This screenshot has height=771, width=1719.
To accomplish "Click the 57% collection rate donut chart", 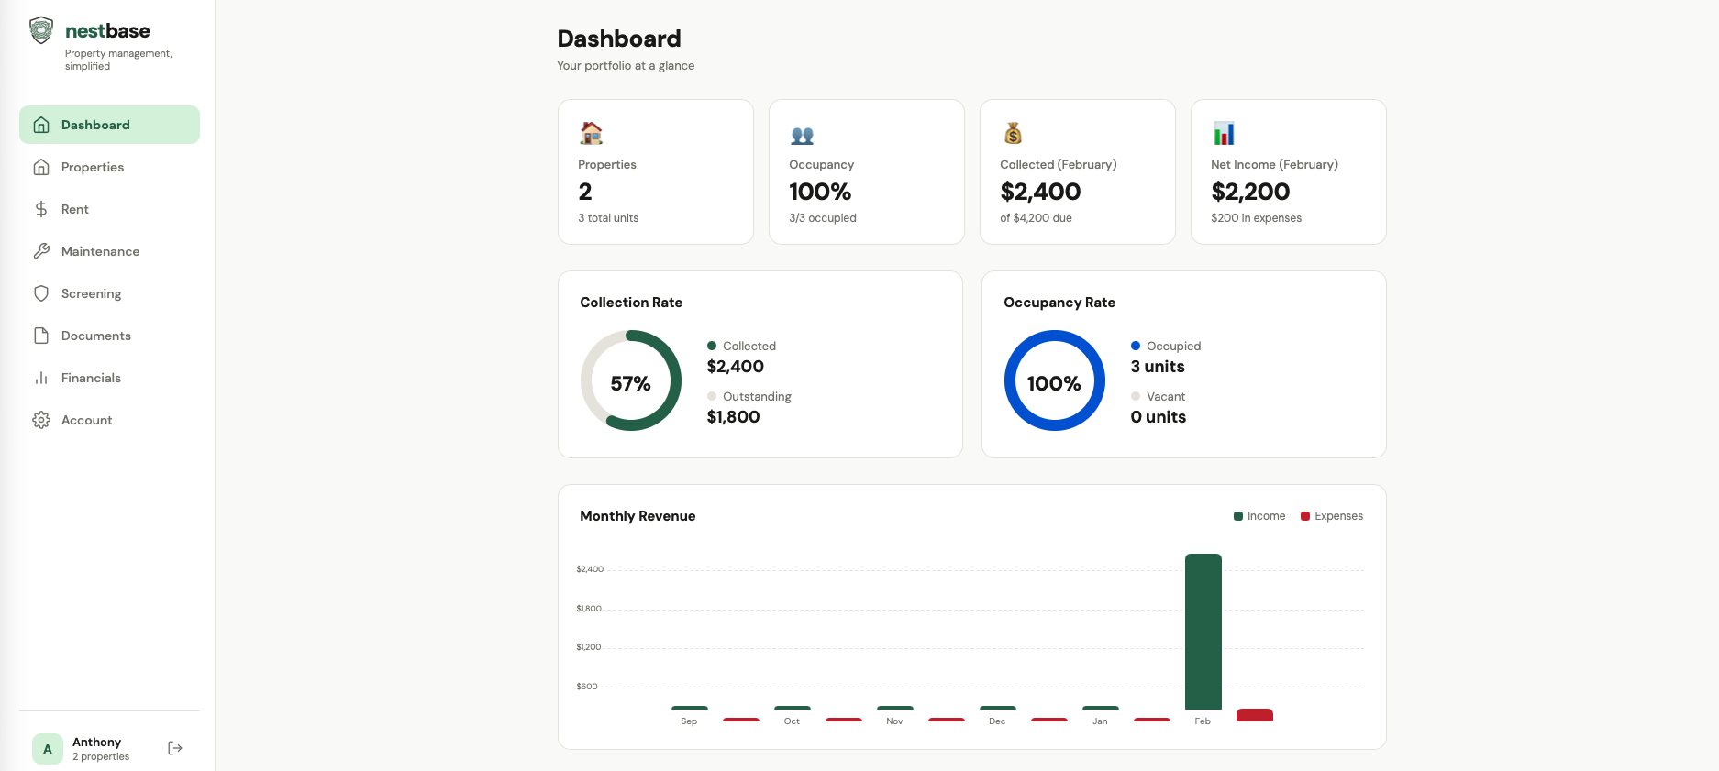I will [631, 380].
